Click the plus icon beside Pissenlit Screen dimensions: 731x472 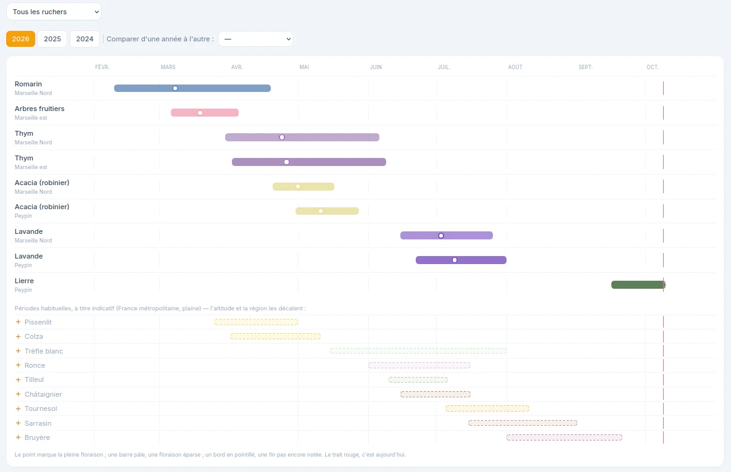18,322
